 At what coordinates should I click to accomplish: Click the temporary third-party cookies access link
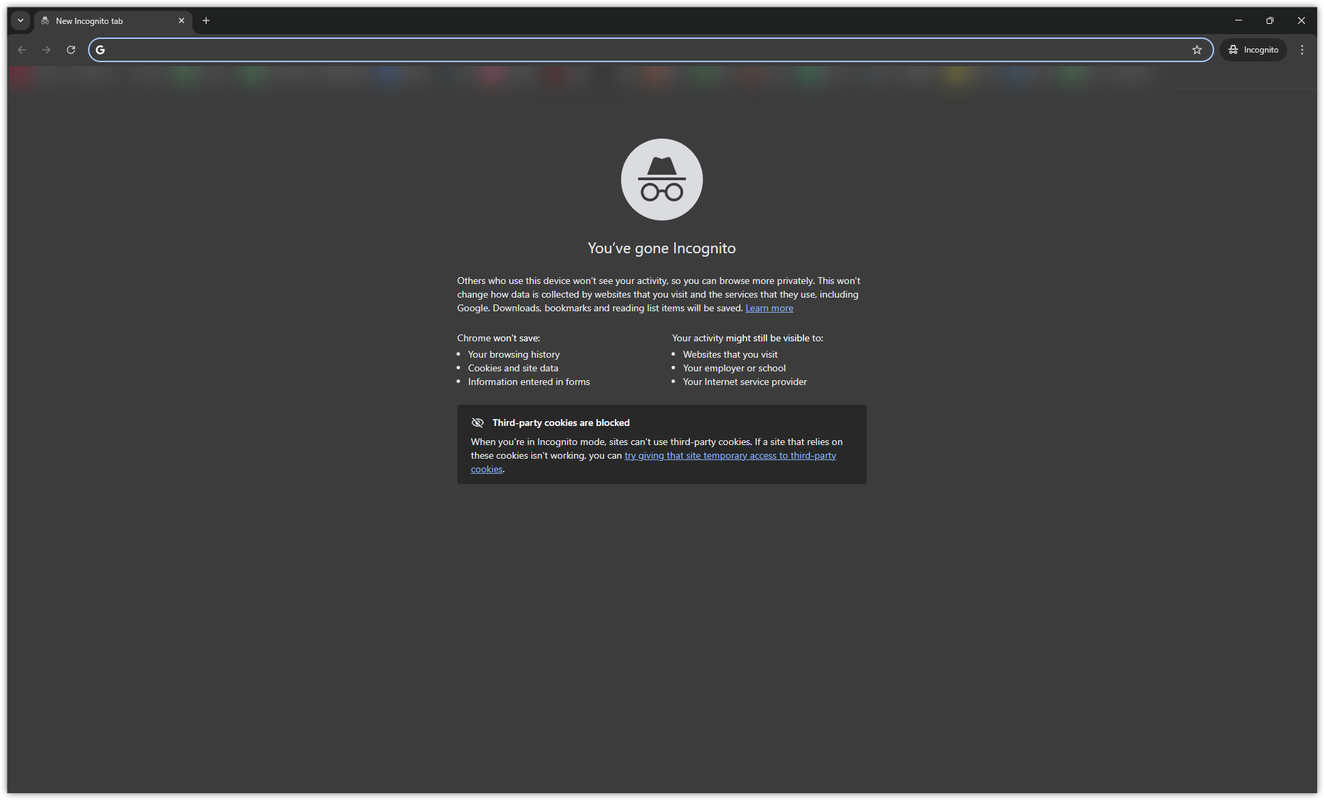(730, 455)
